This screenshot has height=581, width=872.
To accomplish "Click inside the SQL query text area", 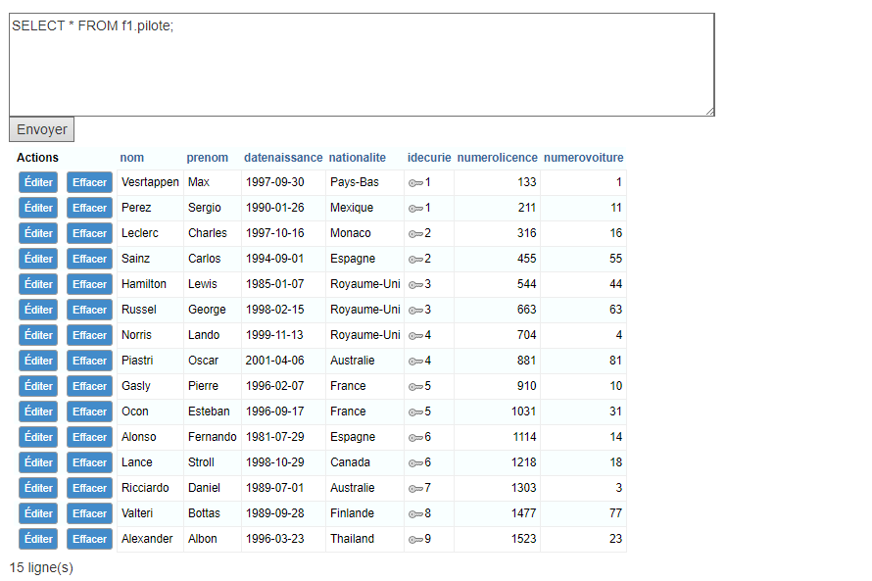I will (361, 65).
